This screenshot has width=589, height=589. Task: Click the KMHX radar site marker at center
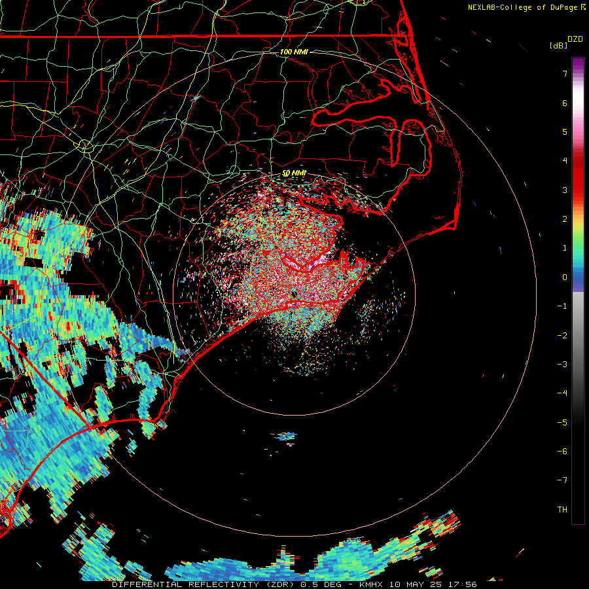(294, 294)
